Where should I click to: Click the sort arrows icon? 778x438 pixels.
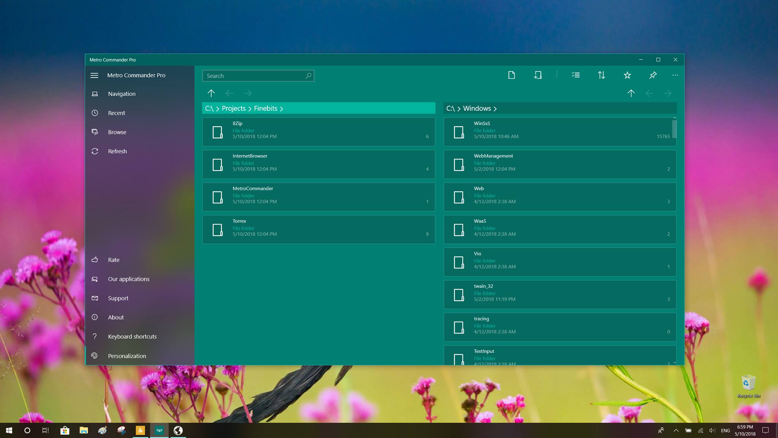tap(601, 75)
